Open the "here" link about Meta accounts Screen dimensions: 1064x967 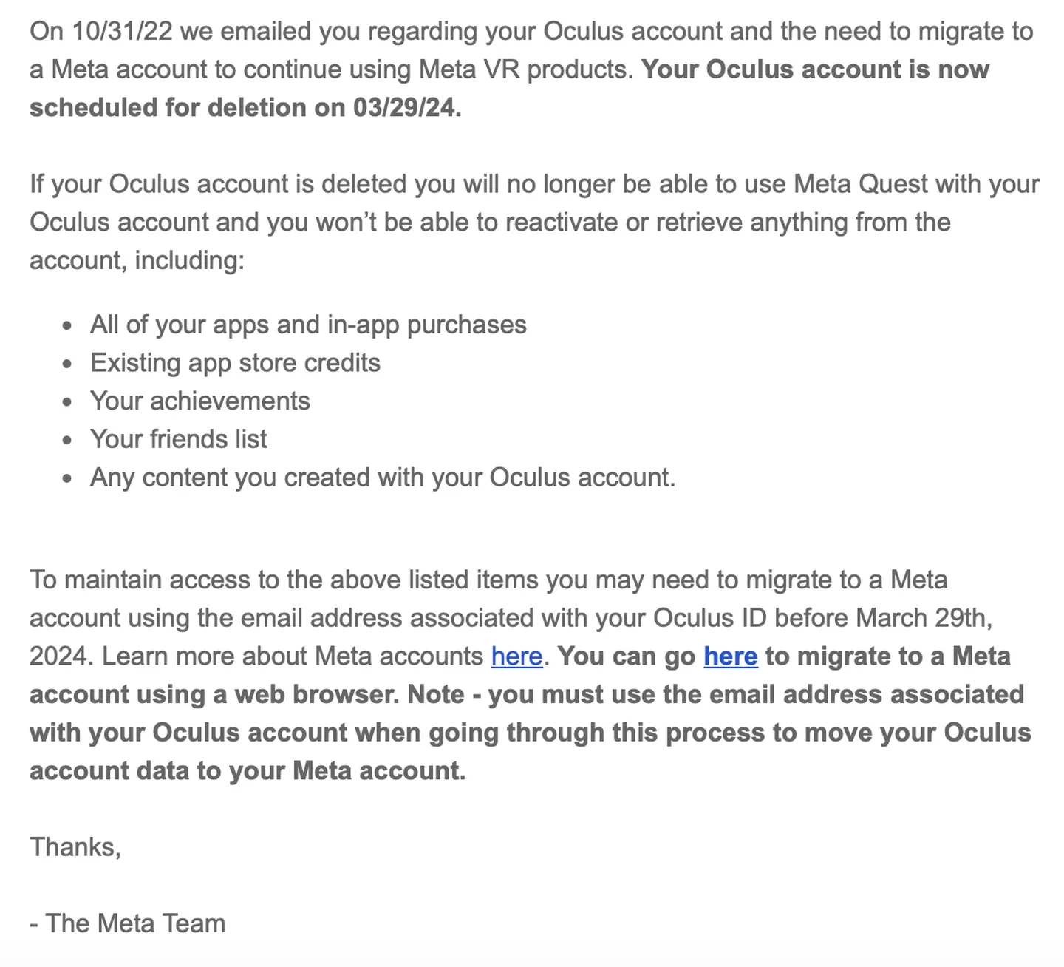tap(516, 656)
